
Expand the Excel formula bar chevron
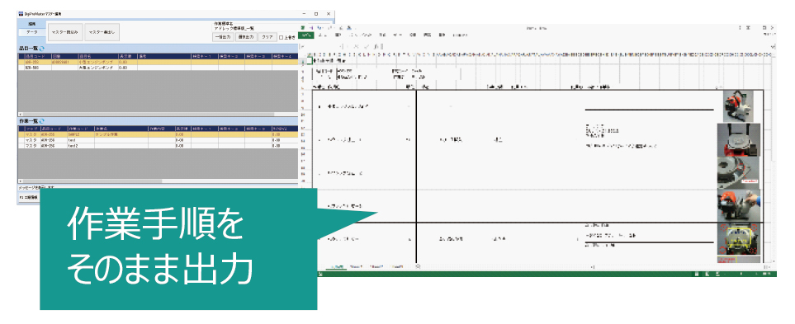(773, 46)
